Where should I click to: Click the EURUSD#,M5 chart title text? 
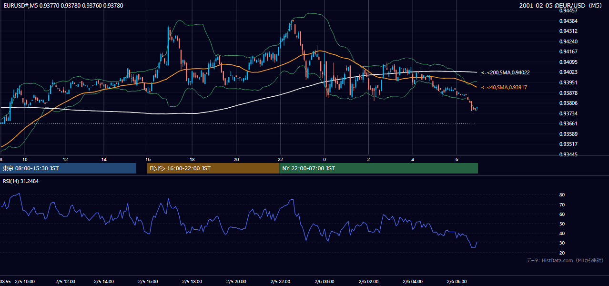click(x=63, y=6)
